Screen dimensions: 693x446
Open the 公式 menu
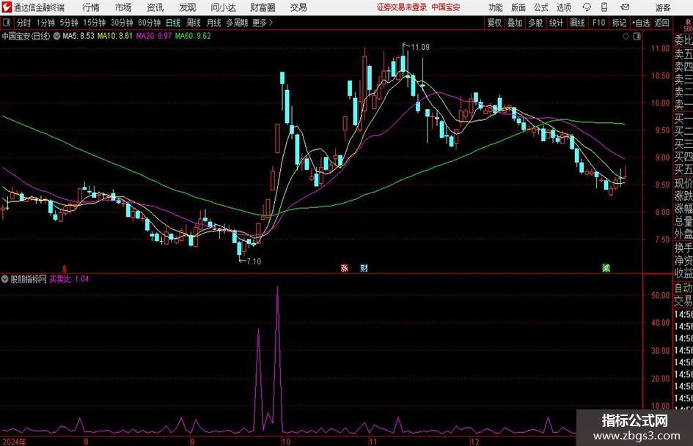pos(541,7)
